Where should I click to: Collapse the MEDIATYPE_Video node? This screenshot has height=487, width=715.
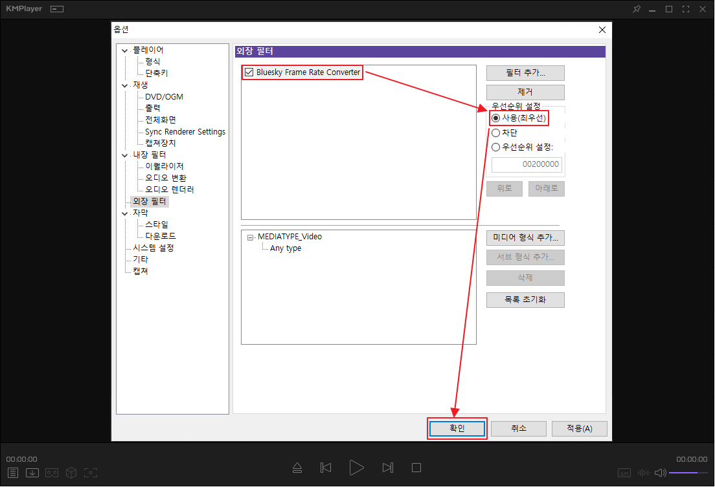[x=251, y=237]
